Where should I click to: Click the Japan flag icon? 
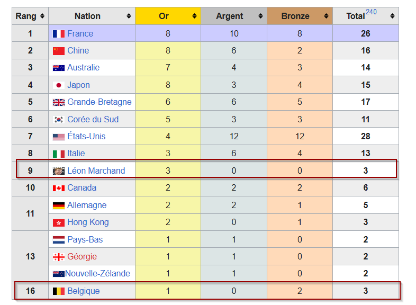click(x=59, y=85)
